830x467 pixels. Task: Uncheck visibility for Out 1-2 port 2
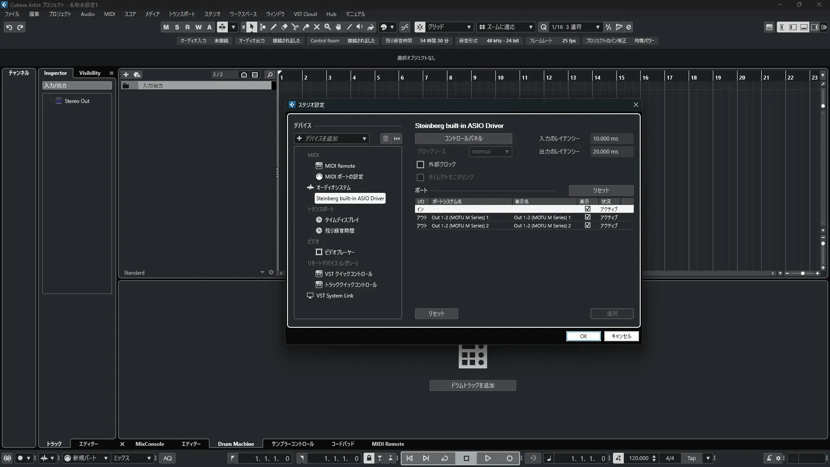587,225
